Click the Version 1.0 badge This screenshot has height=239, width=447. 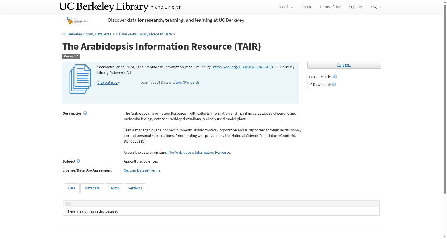pyautogui.click(x=71, y=56)
